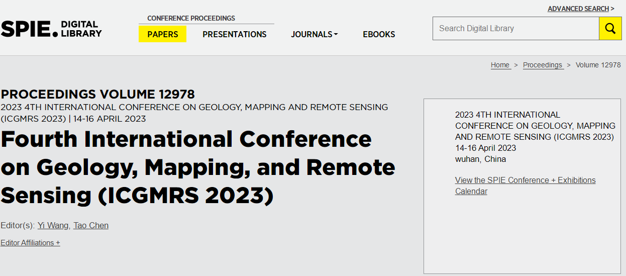Open editor Yi Wang's profile

pyautogui.click(x=53, y=225)
